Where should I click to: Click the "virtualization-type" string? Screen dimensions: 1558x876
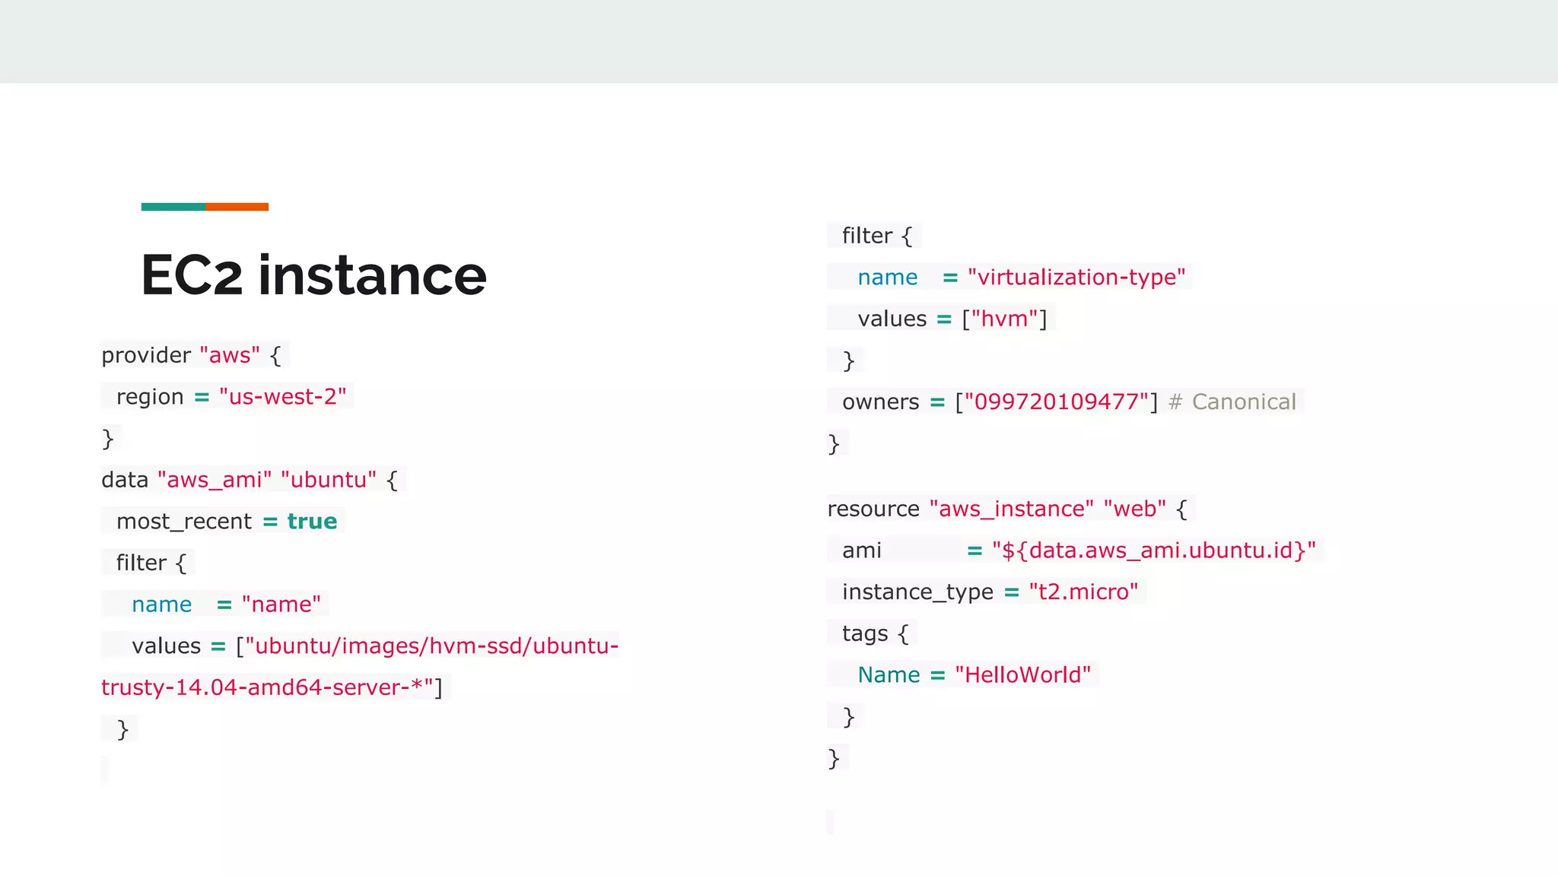1076,278
